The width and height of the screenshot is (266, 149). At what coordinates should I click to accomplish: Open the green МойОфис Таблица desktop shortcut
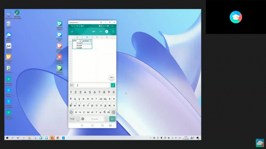(x=59, y=25)
